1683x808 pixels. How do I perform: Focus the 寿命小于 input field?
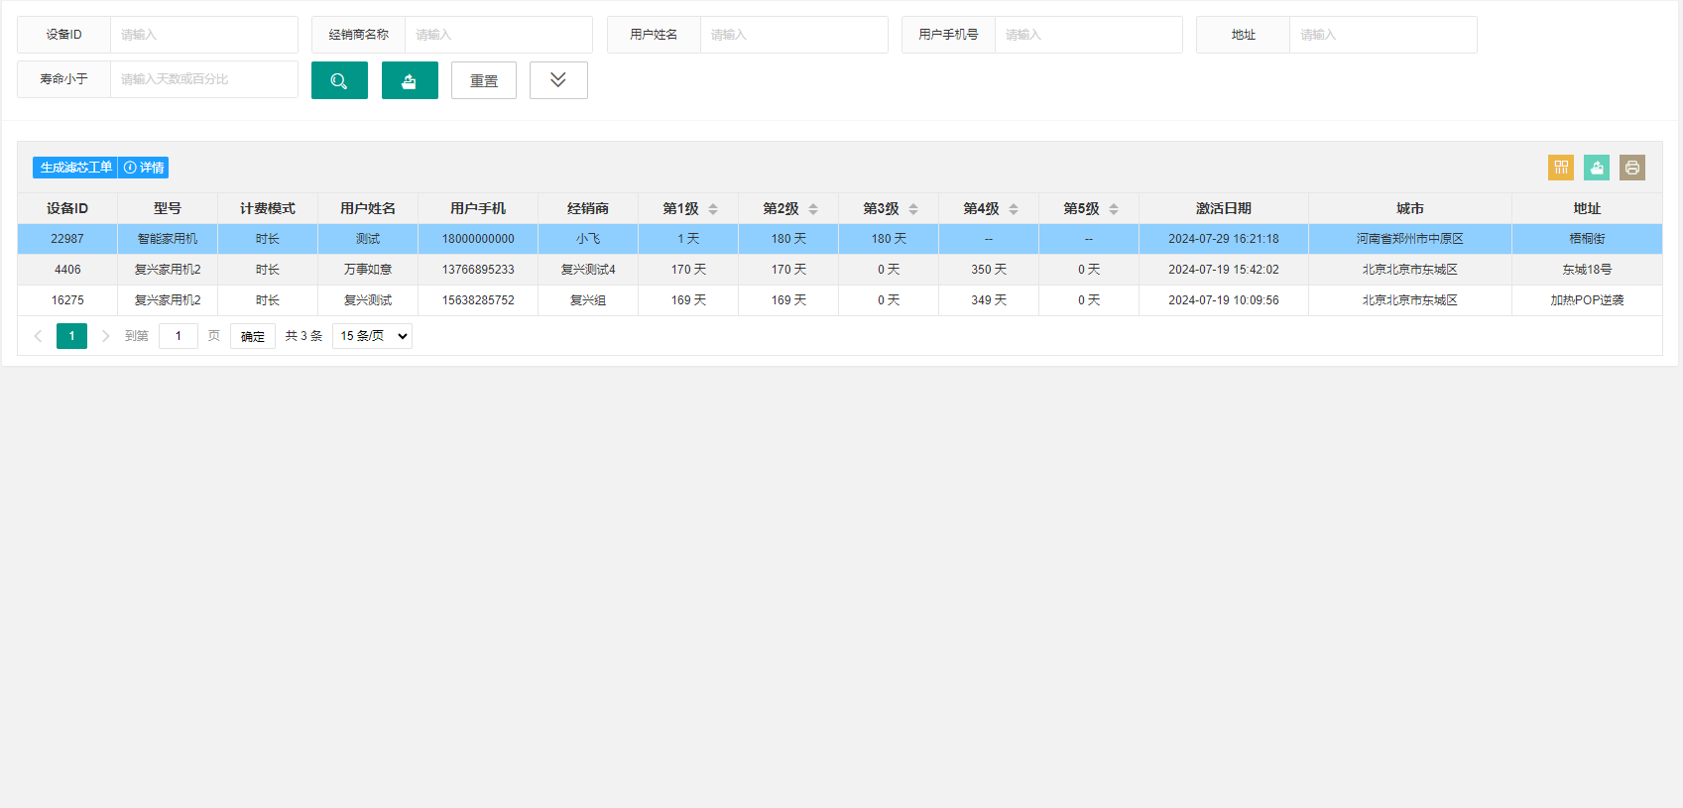coord(203,79)
